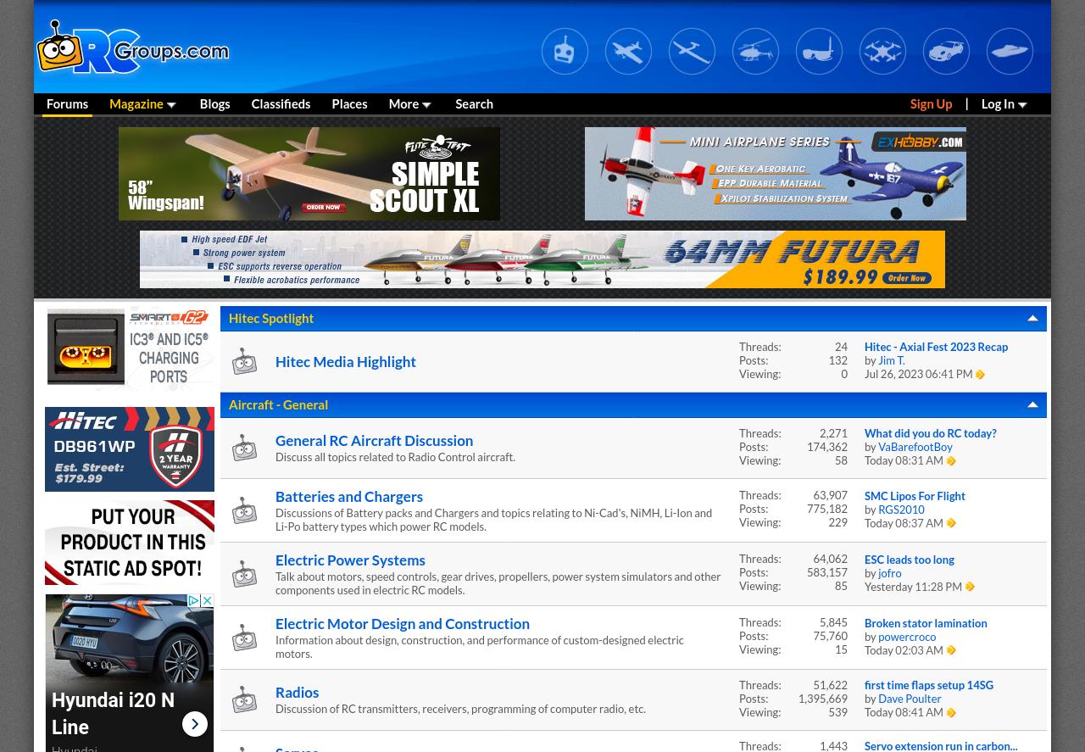Click the Simple Scout XL banner ad
This screenshot has height=752, width=1085.
pos(309,174)
